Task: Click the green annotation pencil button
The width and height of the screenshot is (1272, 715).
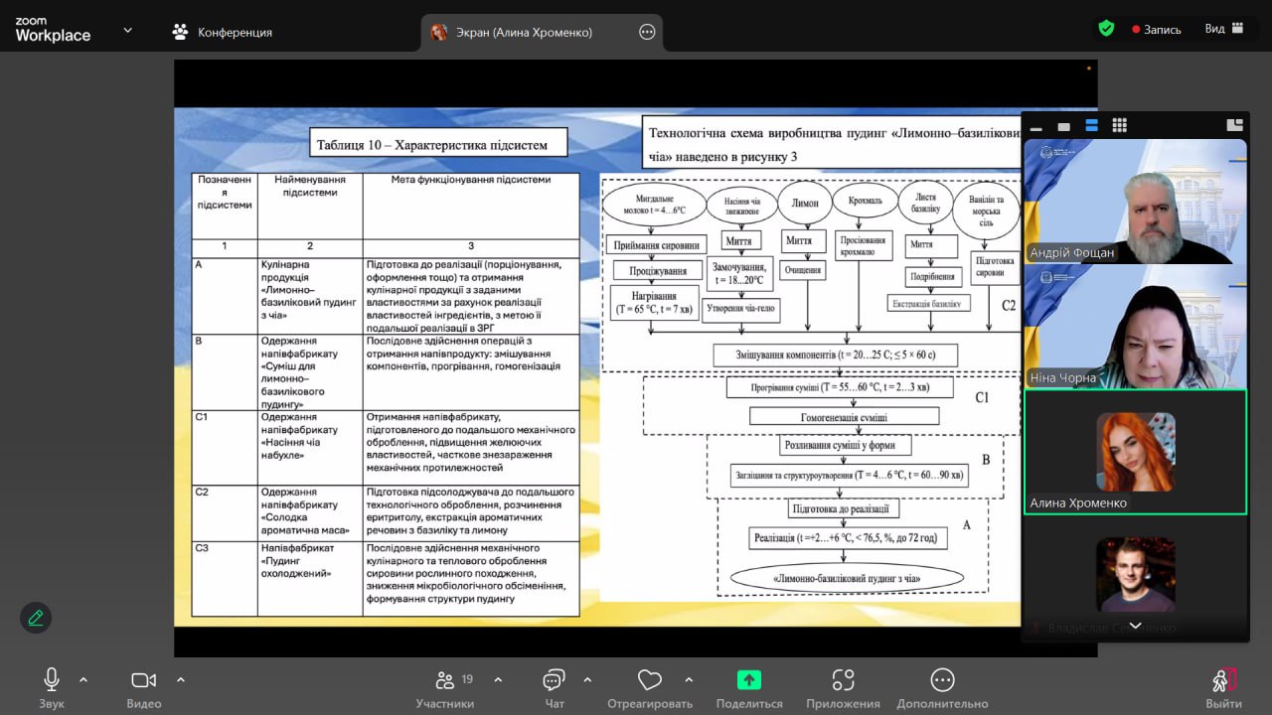Action: click(x=36, y=618)
